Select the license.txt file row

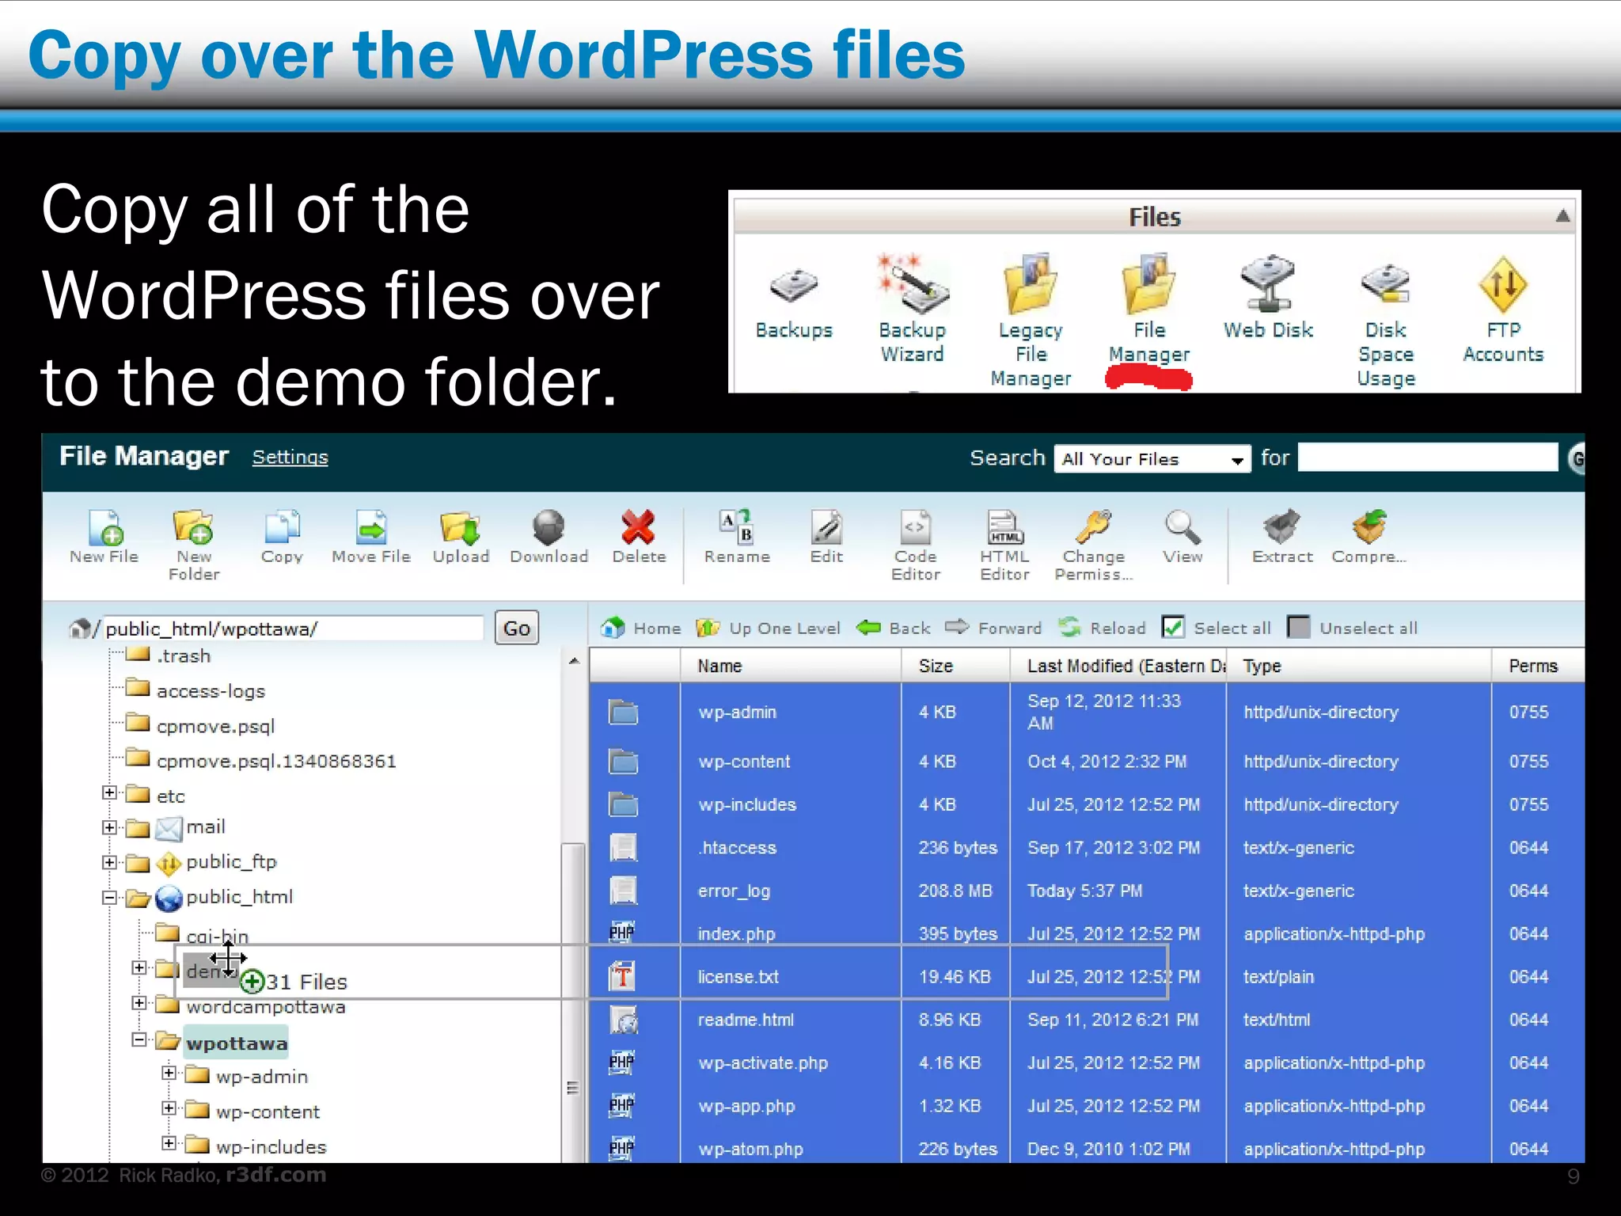(x=1087, y=977)
